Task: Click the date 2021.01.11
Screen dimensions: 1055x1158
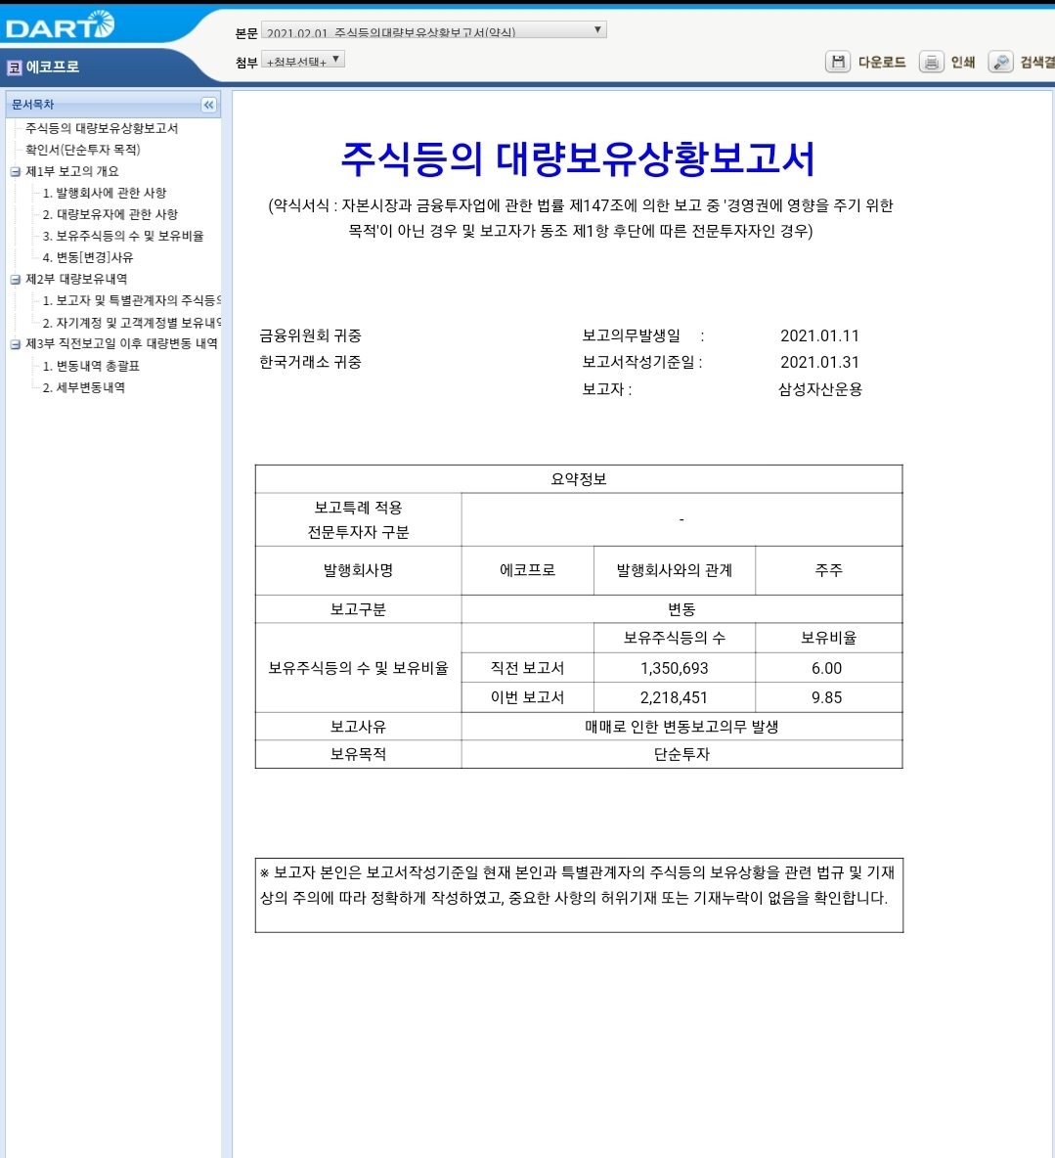Action: coord(819,335)
